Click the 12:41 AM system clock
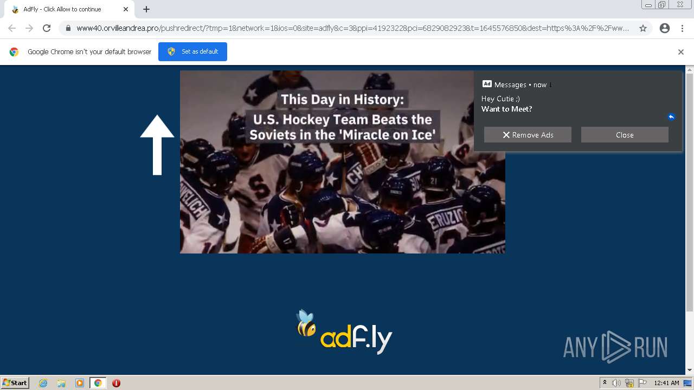The height and width of the screenshot is (390, 694). click(666, 383)
